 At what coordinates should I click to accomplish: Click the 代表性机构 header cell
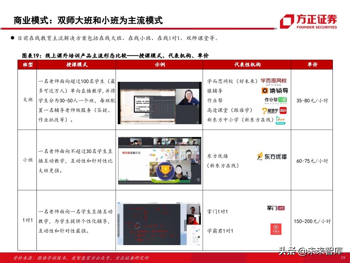pos(248,65)
